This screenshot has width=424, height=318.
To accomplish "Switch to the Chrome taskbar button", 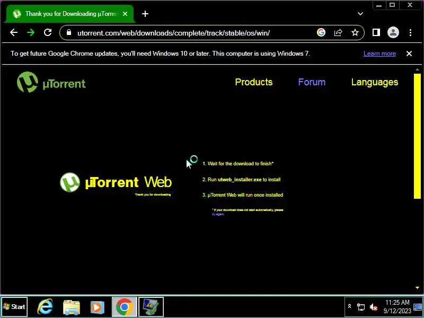I will 125,307.
